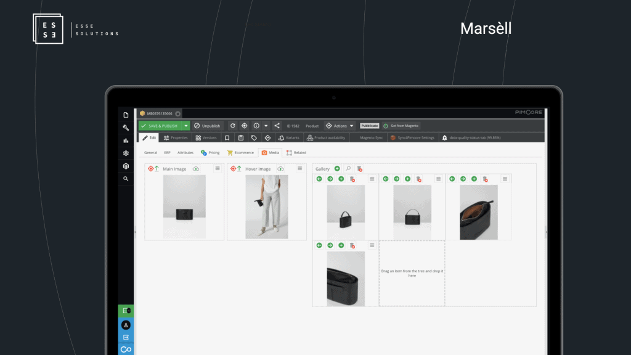The width and height of the screenshot is (631, 355).
Task: Switch to the Variants tab
Action: (289, 137)
